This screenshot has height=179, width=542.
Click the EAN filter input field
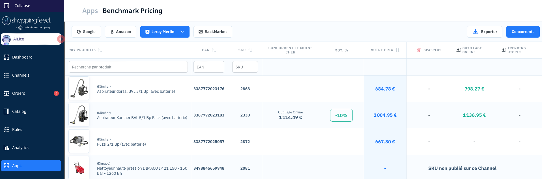click(209, 67)
